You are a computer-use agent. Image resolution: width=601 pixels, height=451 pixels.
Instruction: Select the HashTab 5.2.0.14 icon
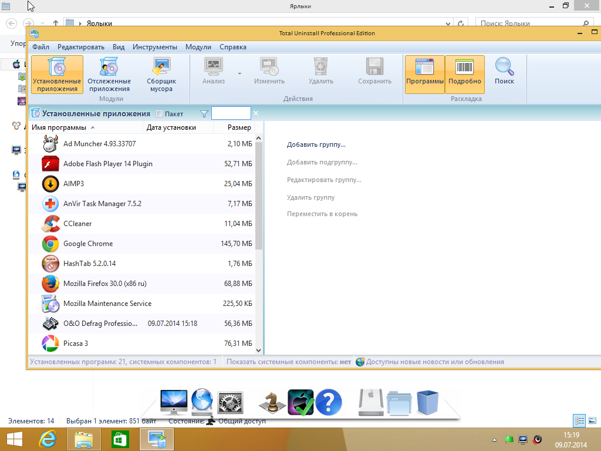point(50,264)
